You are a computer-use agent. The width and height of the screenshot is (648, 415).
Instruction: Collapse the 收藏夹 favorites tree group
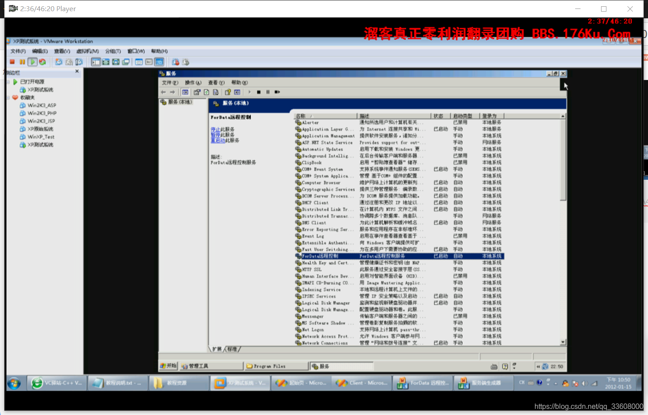(8, 97)
